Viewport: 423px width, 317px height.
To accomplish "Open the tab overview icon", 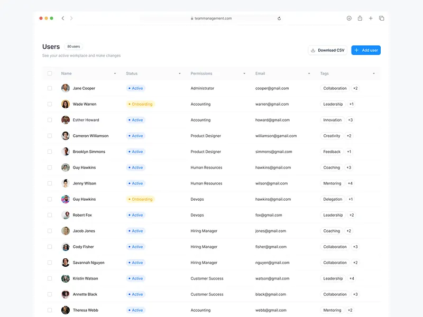I will point(381,18).
